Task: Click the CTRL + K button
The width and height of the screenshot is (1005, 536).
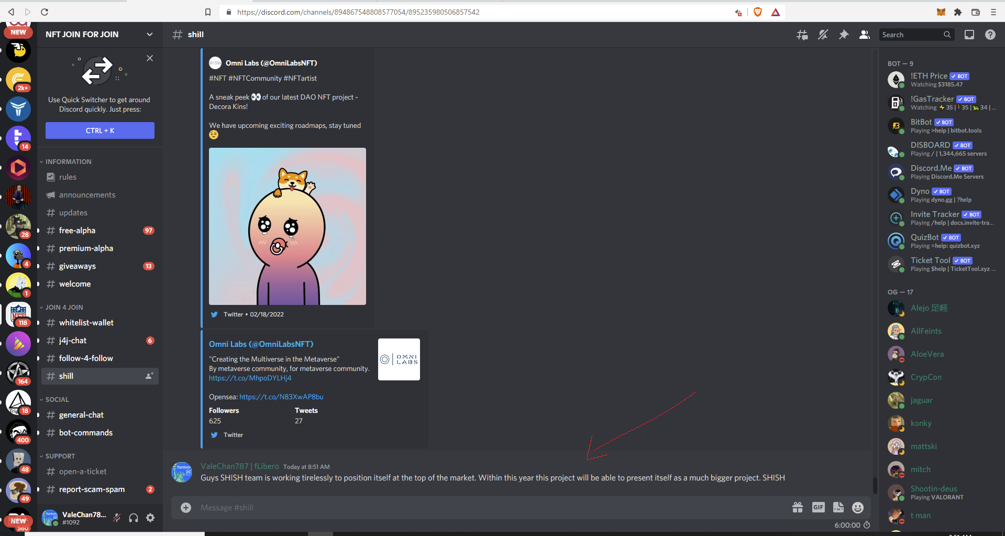Action: tap(100, 130)
